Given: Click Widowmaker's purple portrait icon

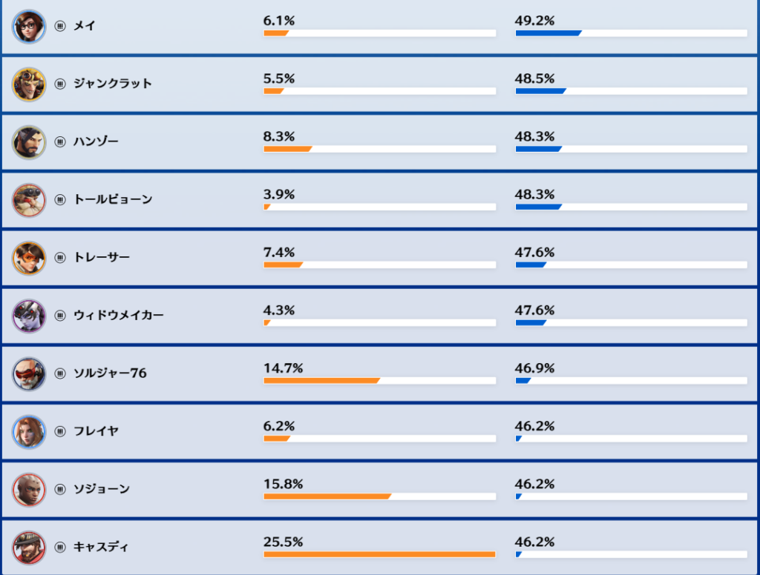Looking at the screenshot, I should point(29,316).
